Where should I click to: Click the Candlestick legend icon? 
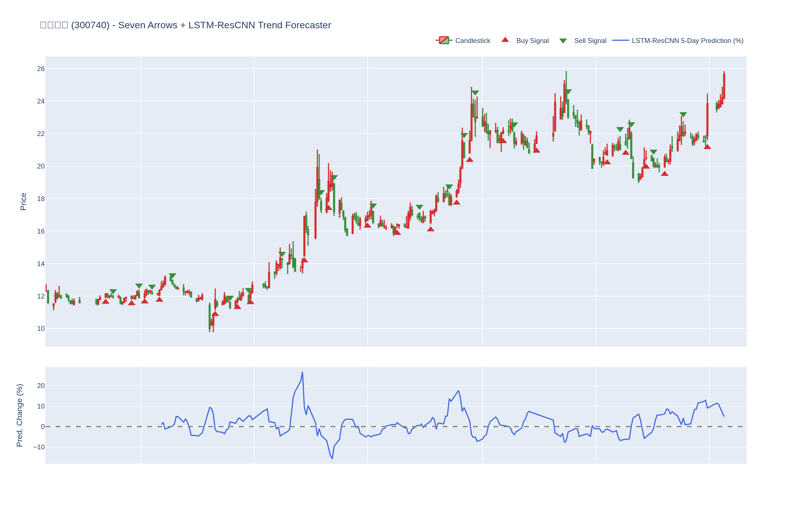click(444, 41)
